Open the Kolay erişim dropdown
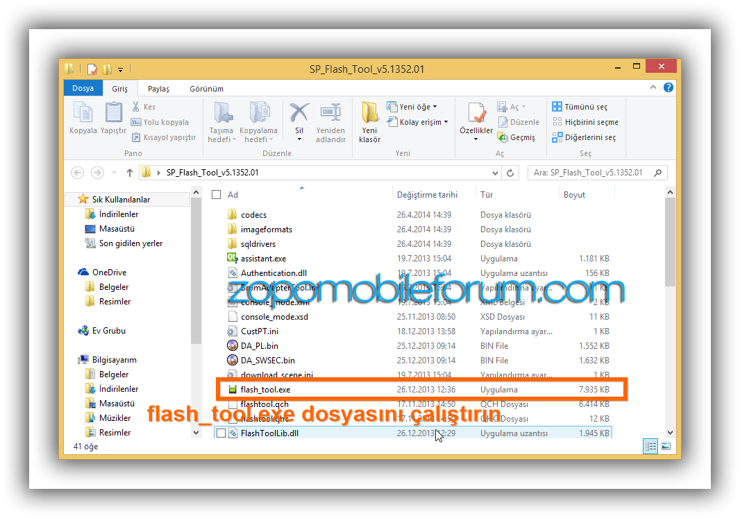Image resolution: width=740 pixels, height=518 pixels. coord(423,122)
